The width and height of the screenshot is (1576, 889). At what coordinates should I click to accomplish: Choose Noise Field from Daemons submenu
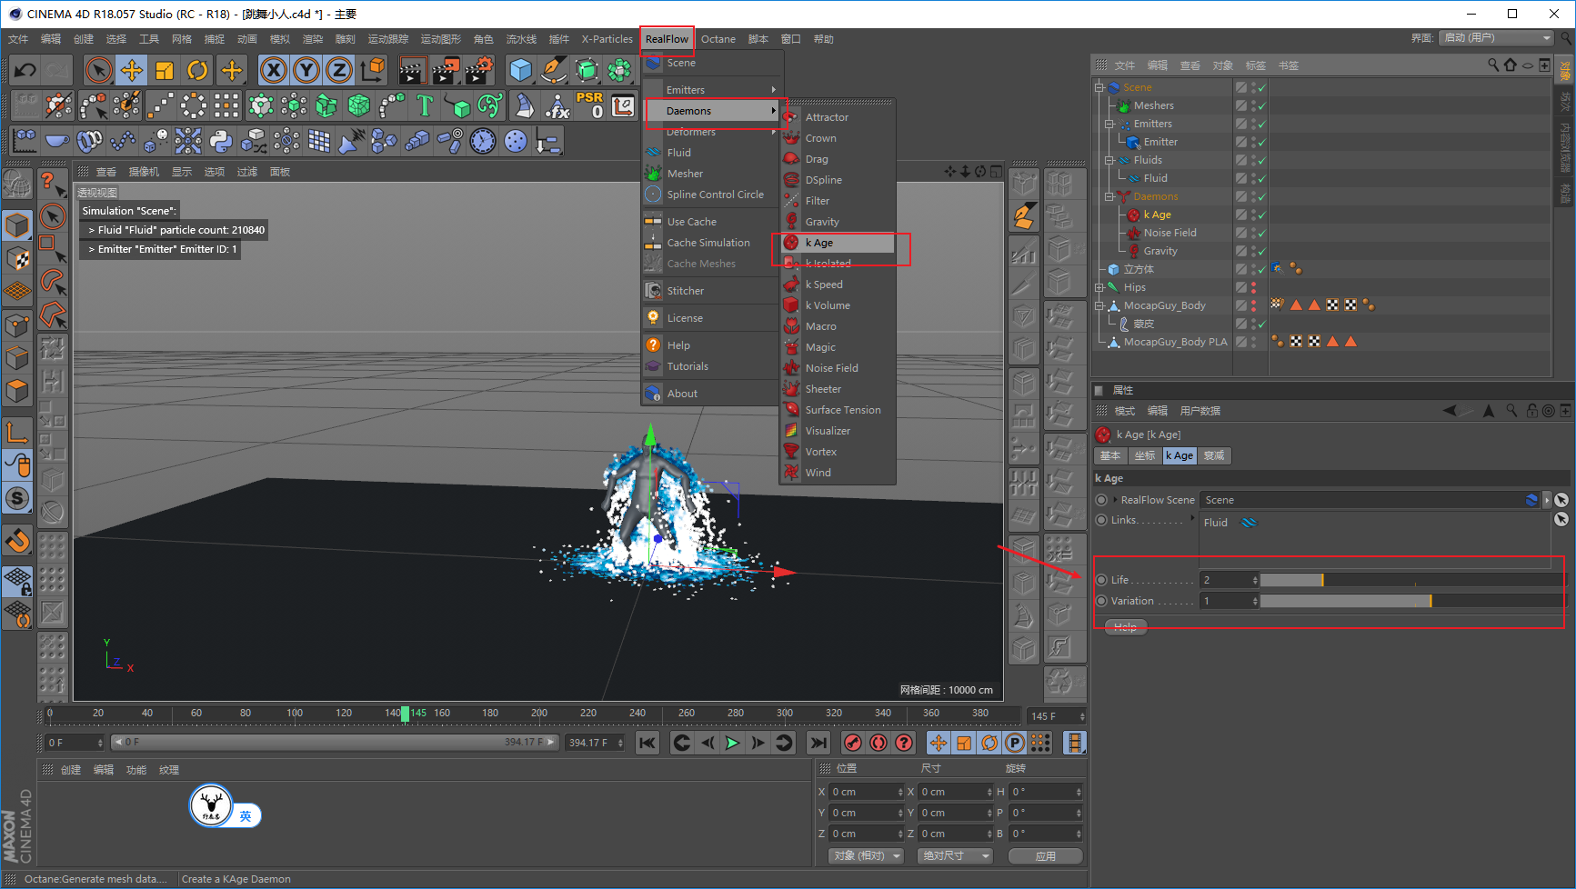pos(831,368)
